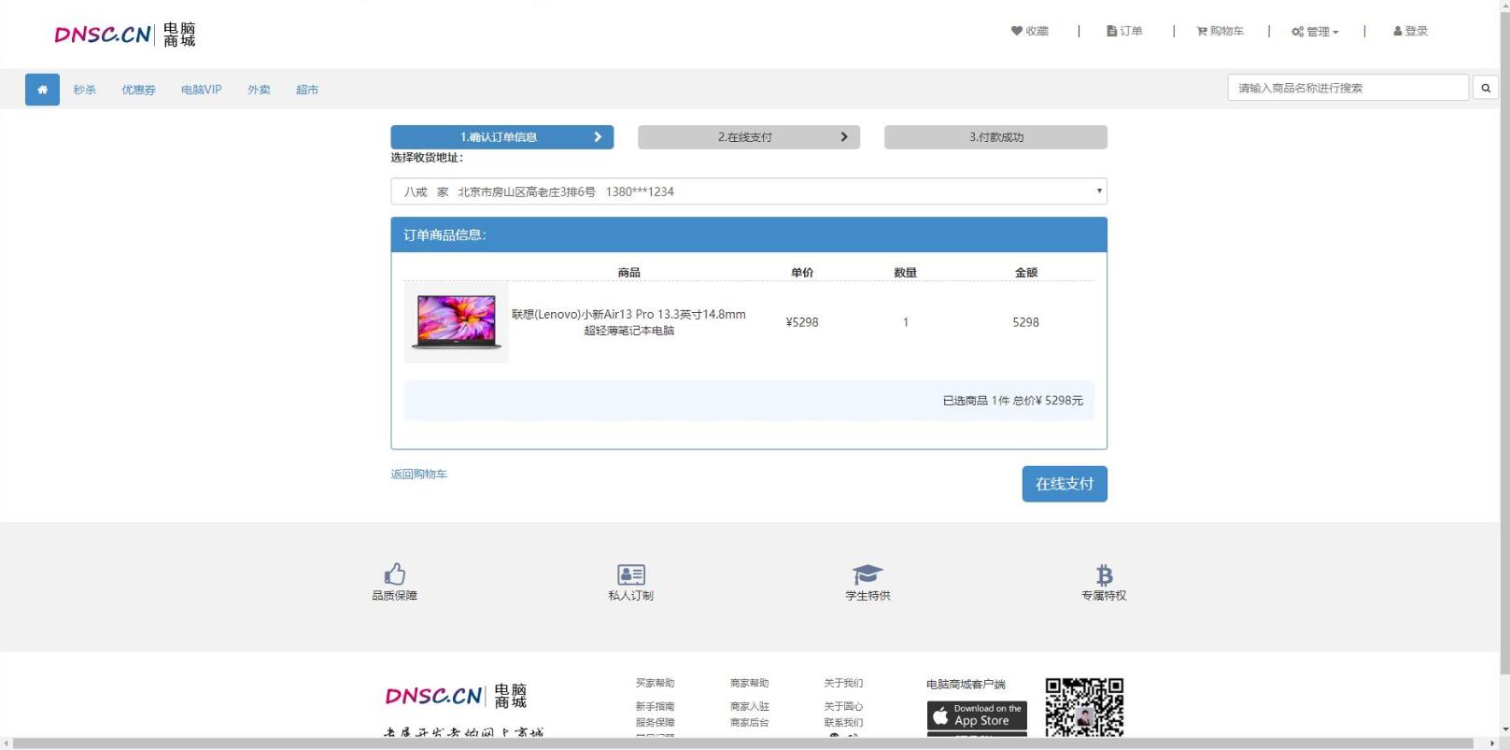Viewport: 1510px width, 750px height.
Task: Select the 优惠券 nav item
Action: coord(138,90)
